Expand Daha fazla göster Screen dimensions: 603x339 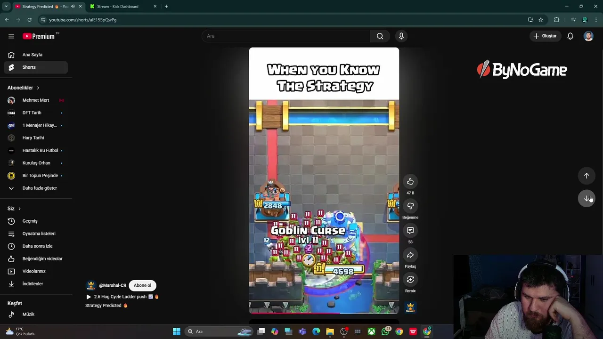[x=36, y=188]
